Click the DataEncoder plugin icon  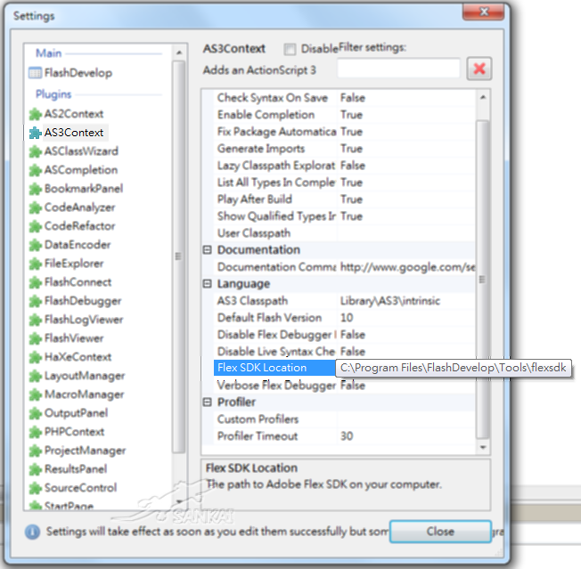point(36,245)
